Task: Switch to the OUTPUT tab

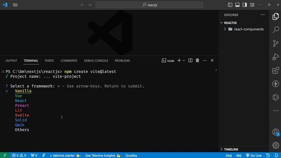Action: (11, 61)
